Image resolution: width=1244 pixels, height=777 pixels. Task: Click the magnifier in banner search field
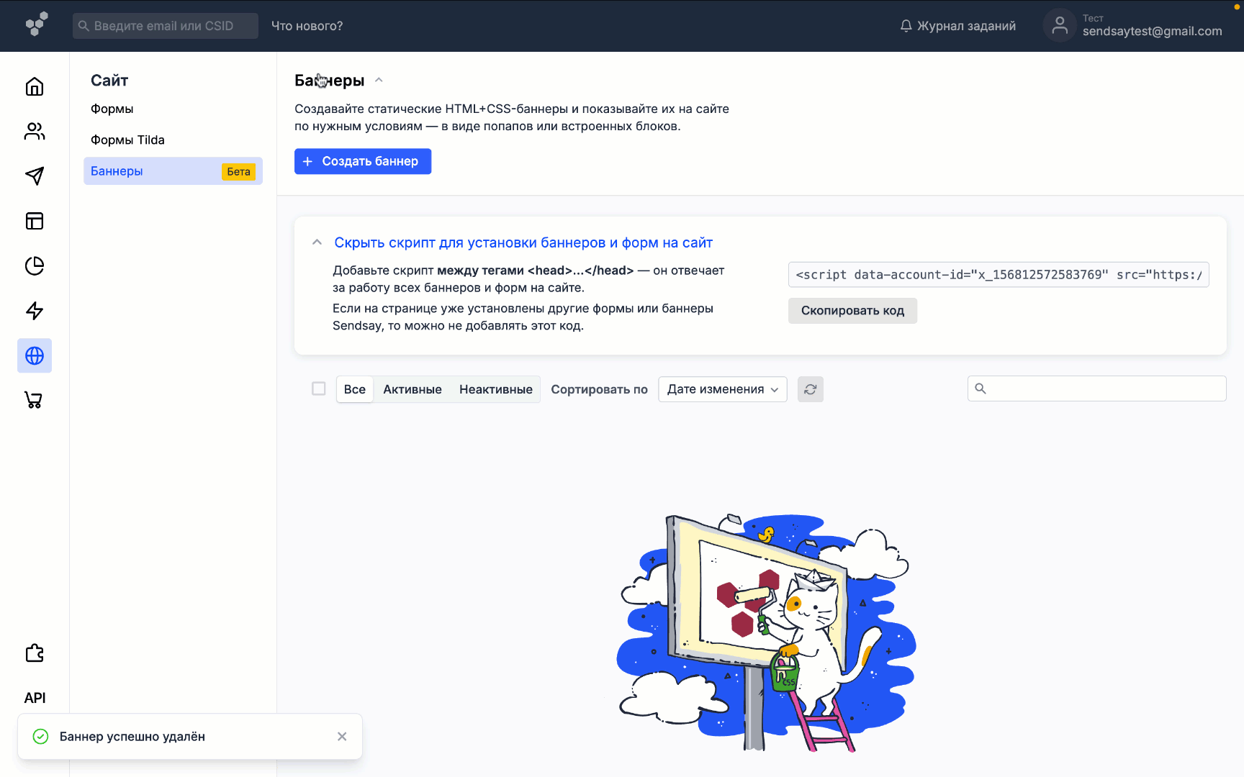(x=981, y=388)
